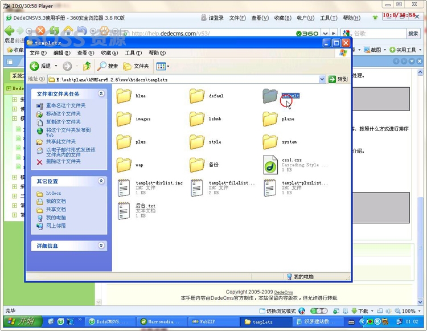
Task: Open 网上邻居 in other places
Action: tap(56, 226)
